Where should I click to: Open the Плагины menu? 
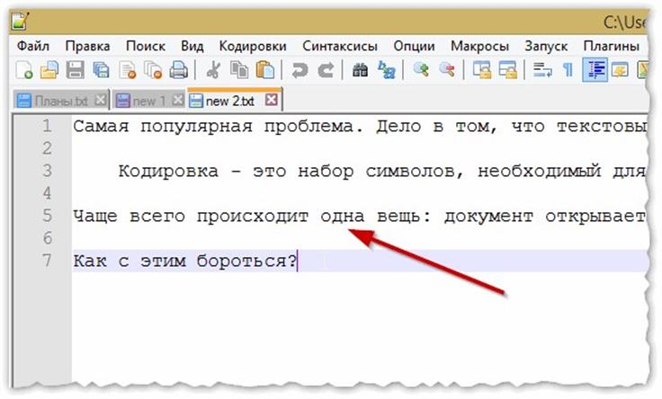(612, 46)
